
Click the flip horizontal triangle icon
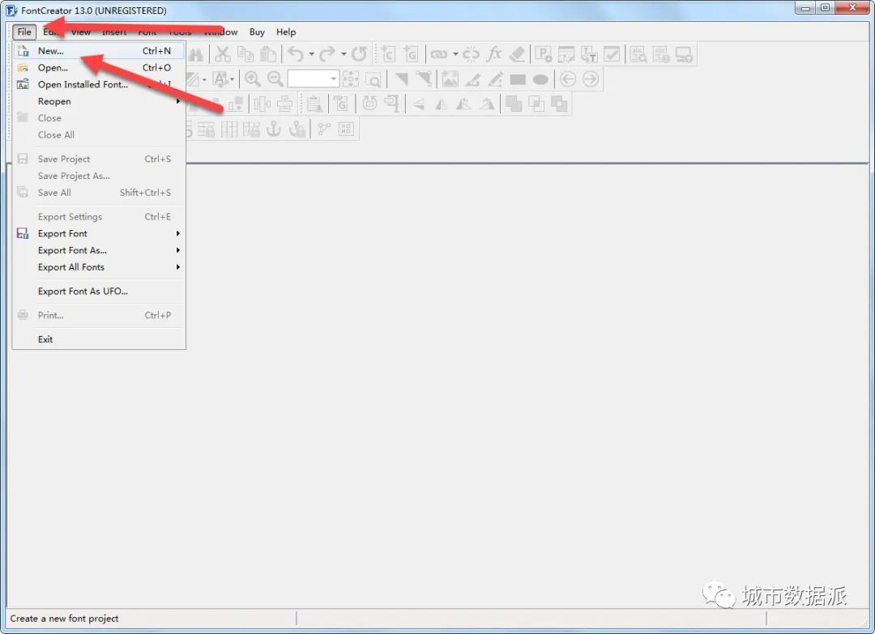pos(441,104)
